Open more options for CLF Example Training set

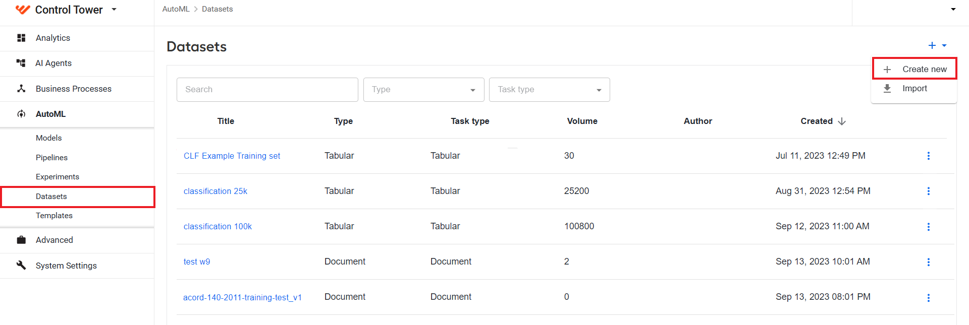coord(928,156)
